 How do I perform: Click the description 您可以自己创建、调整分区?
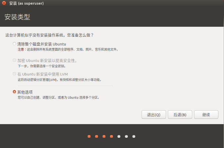59,97
